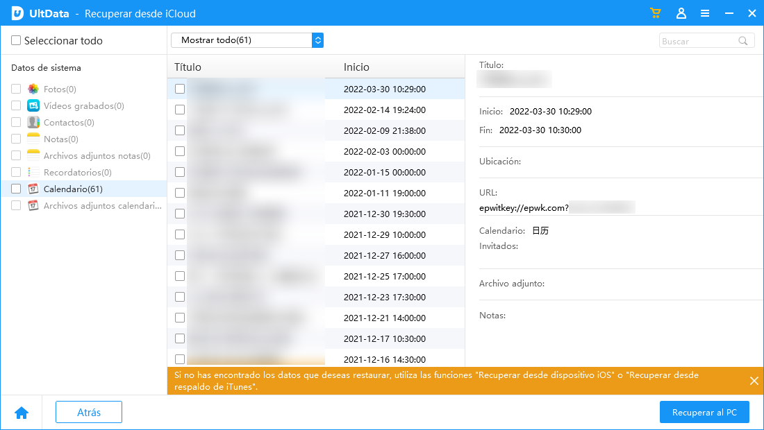764x430 pixels.
Task: Click the epwitkey://epwk.com? URL text
Action: [x=524, y=207]
